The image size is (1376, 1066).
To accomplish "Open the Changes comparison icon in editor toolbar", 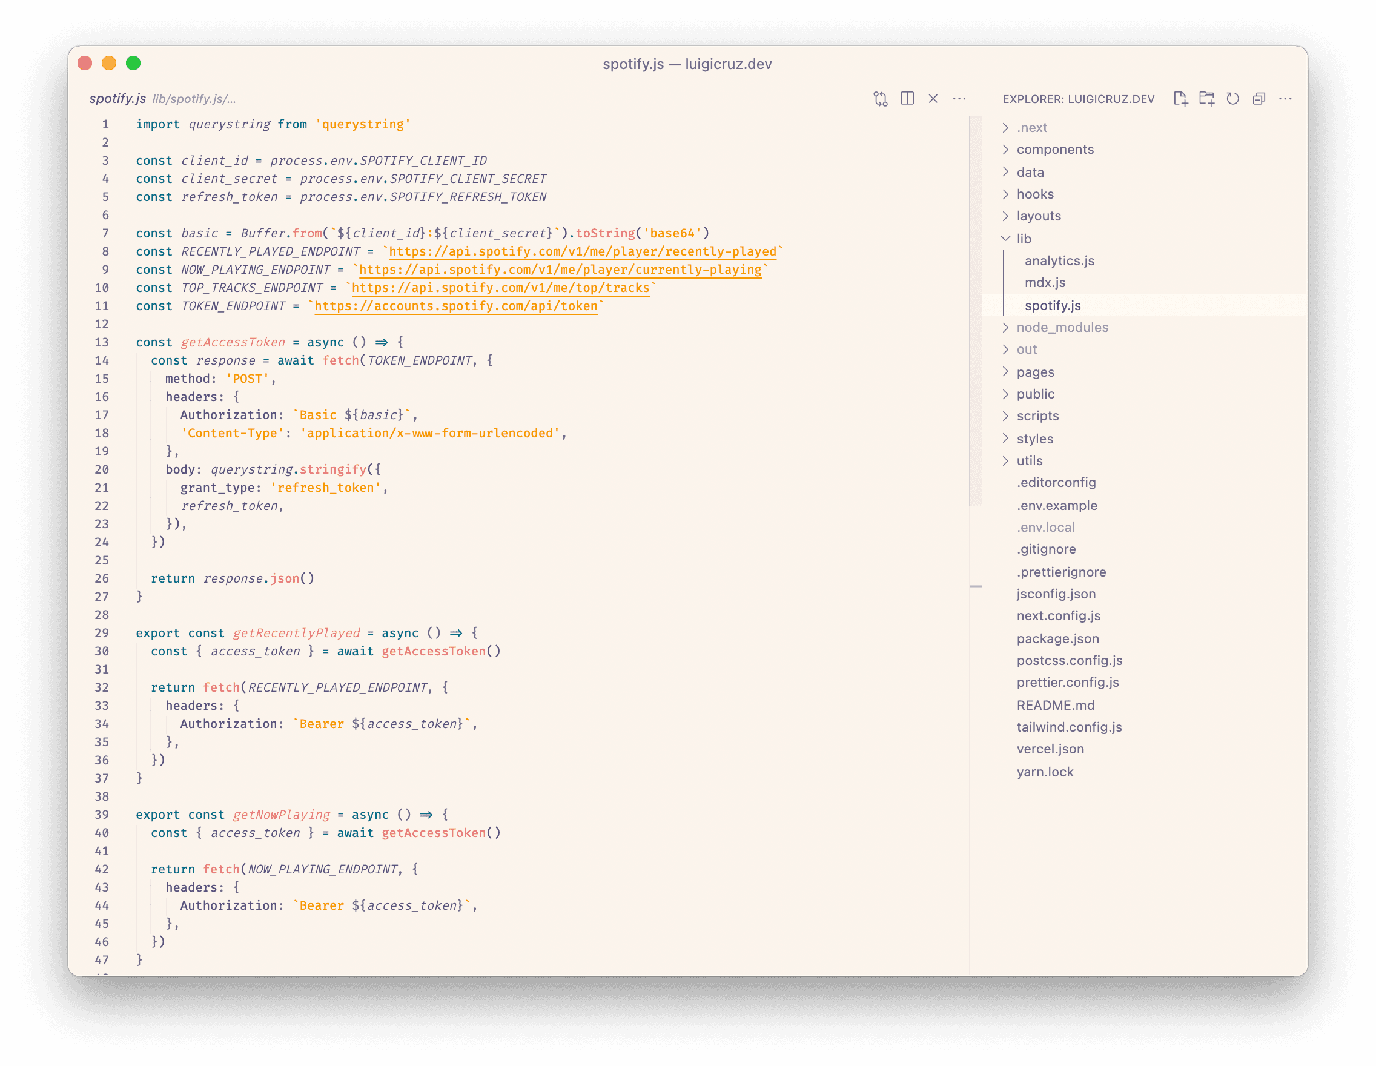I will (880, 99).
